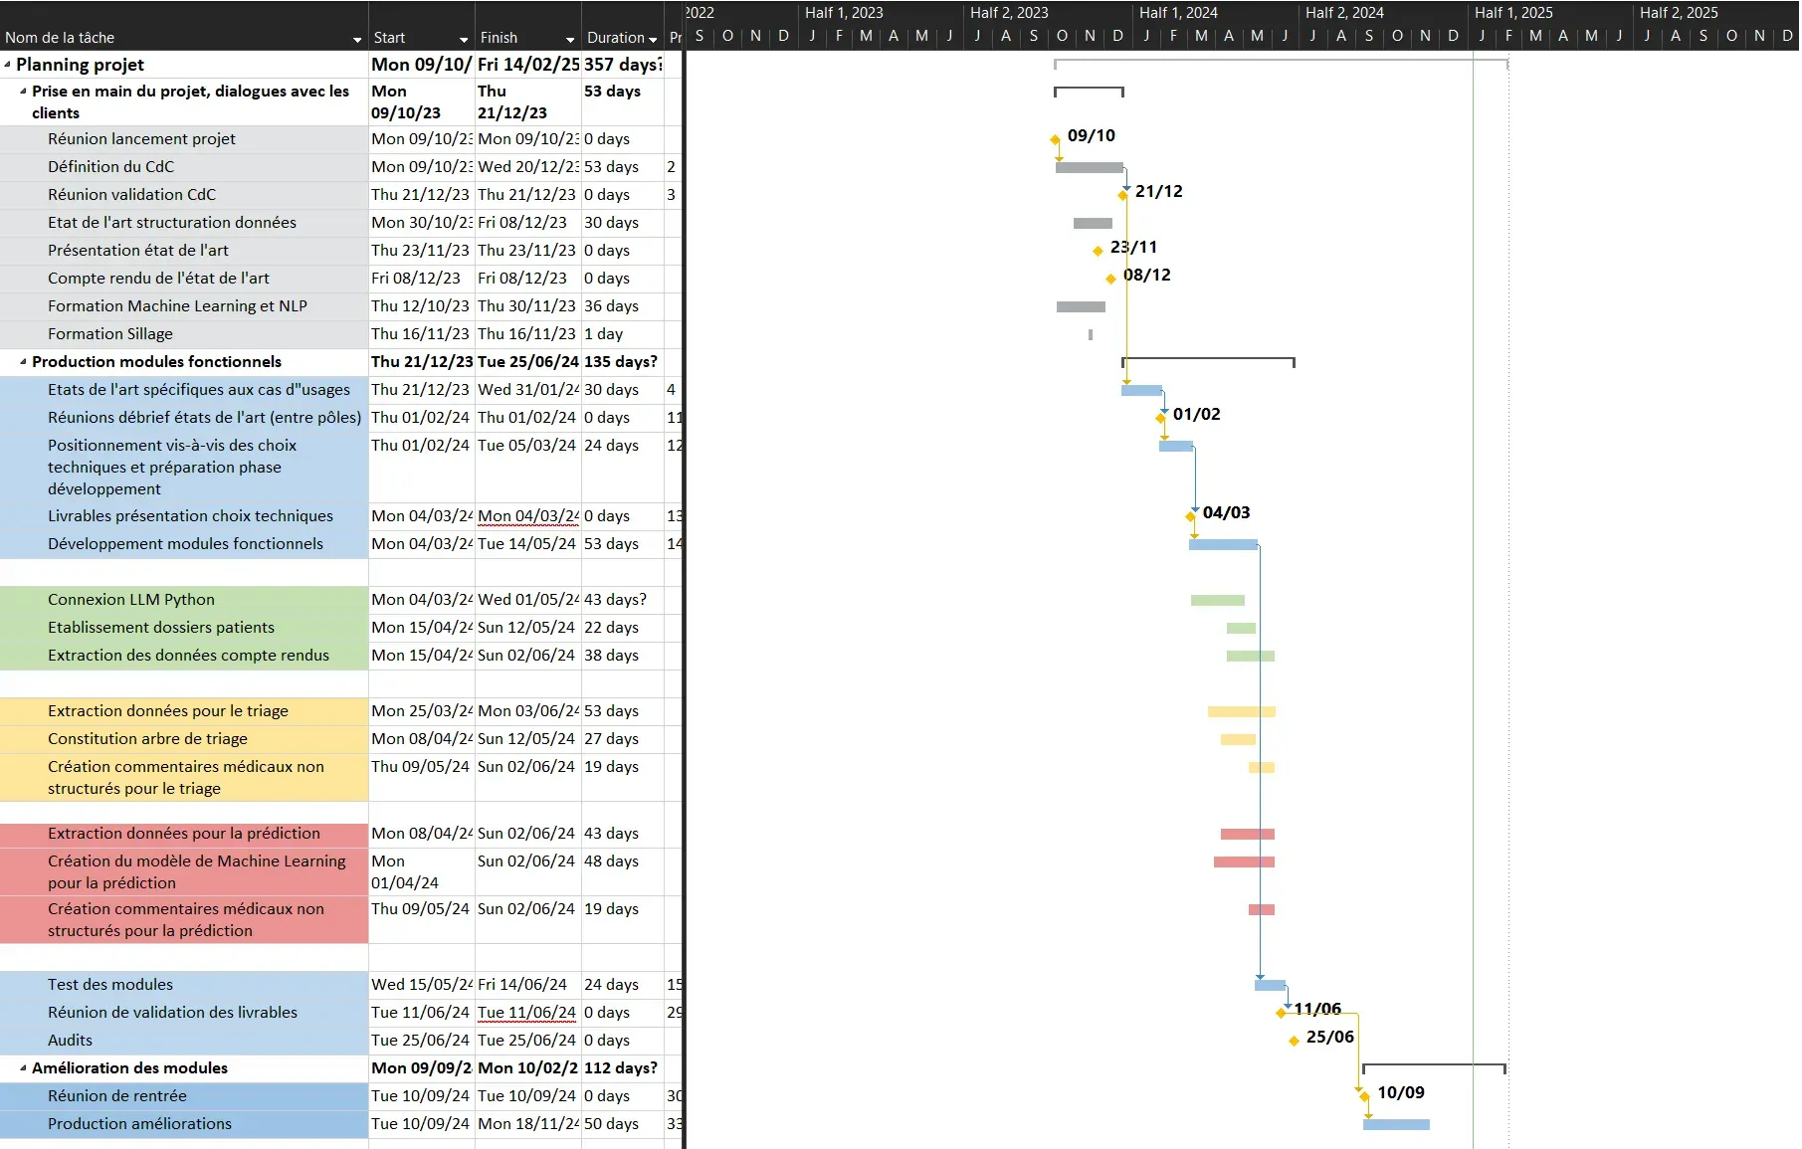Viewport: 1802px width, 1149px height.
Task: Open the Start column filter dropdown
Action: click(462, 40)
